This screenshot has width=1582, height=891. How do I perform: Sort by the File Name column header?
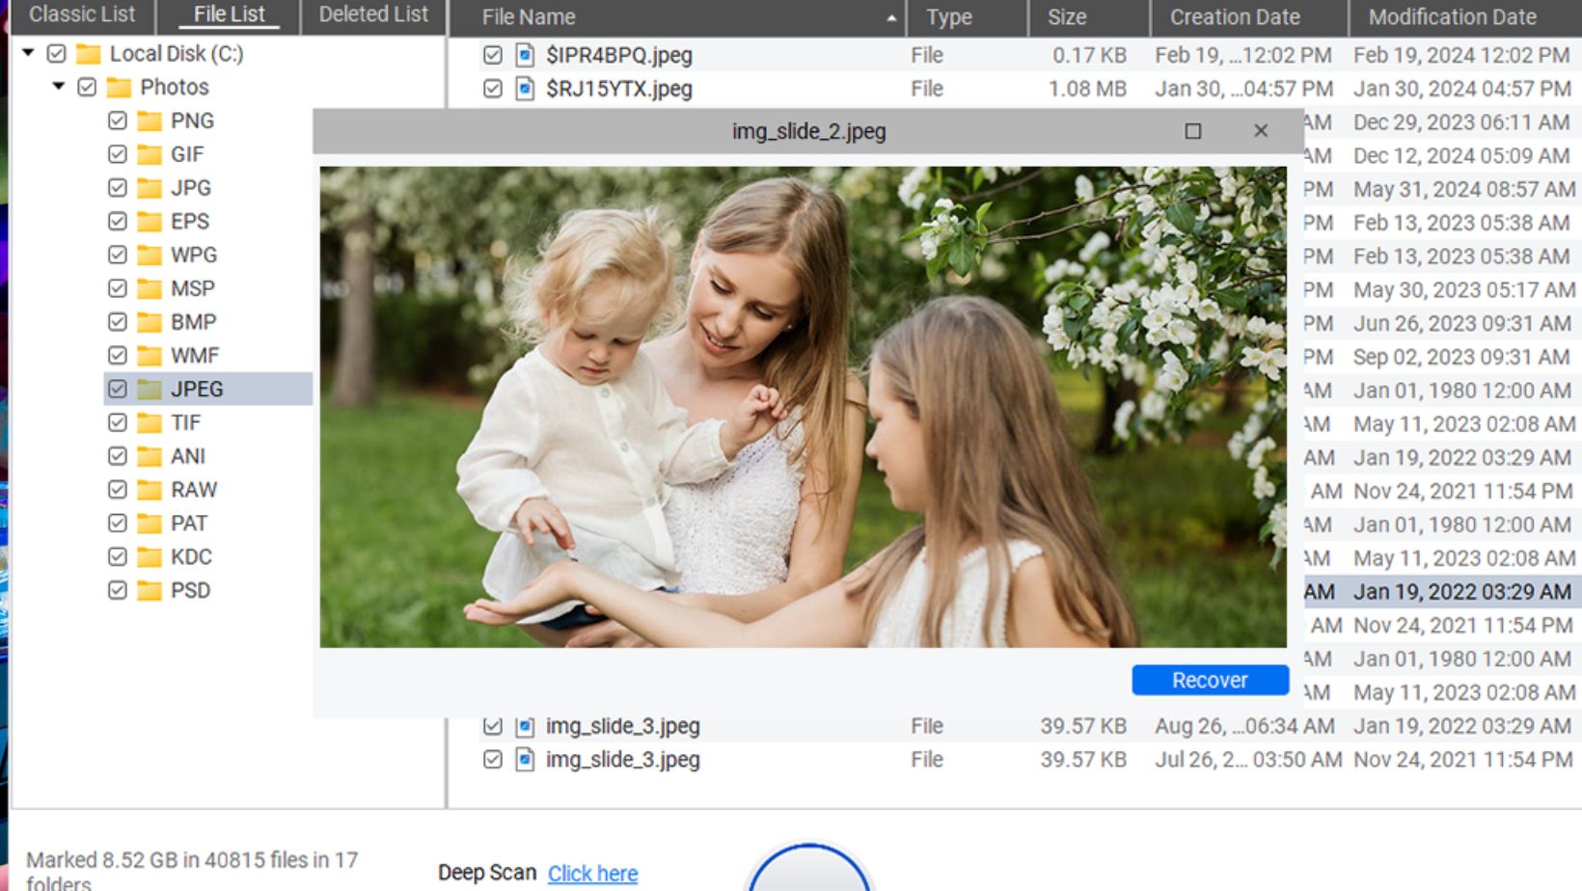click(x=529, y=16)
